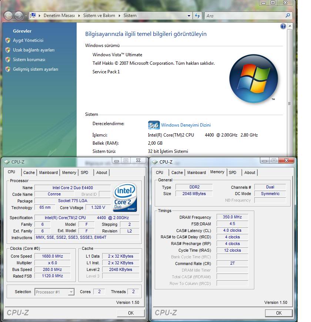Select Memory tab in right CPU-Z window

(x=217, y=172)
